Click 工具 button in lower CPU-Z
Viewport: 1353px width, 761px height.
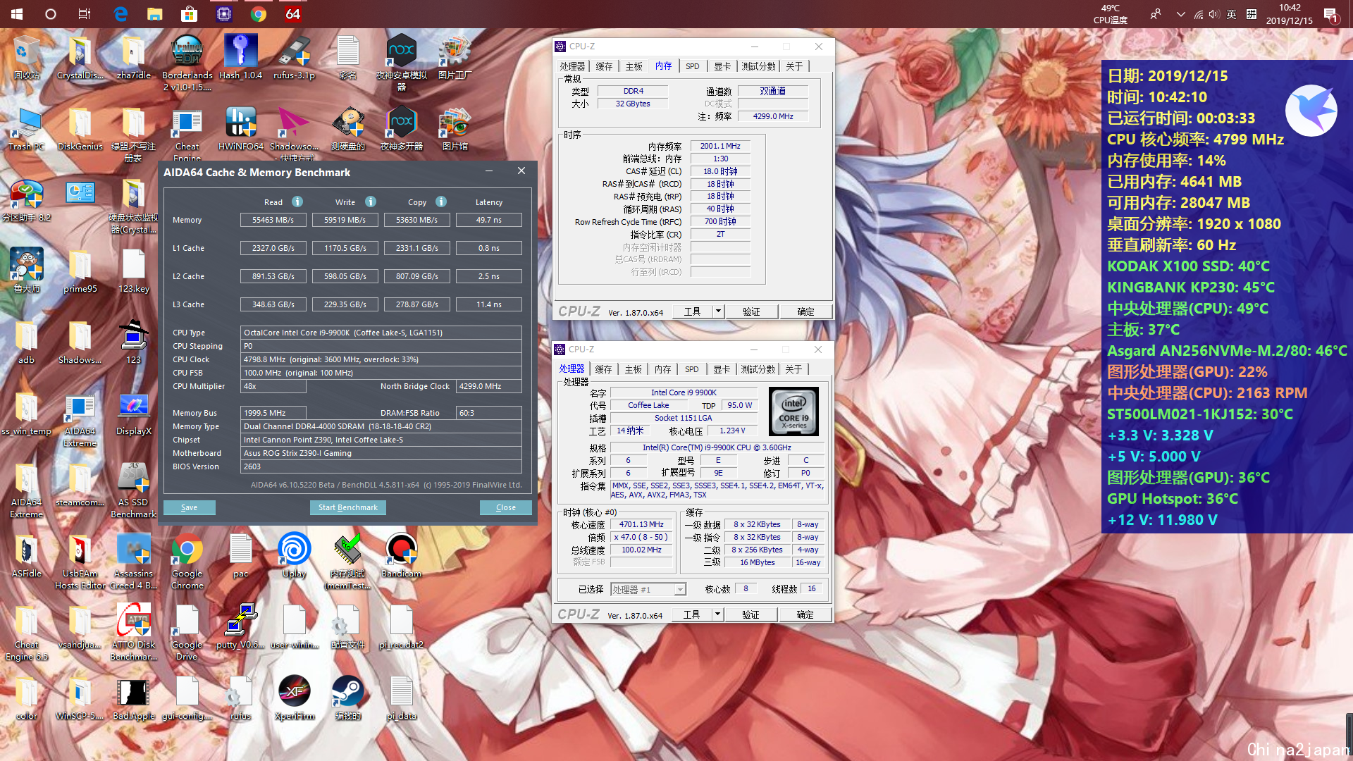click(691, 614)
